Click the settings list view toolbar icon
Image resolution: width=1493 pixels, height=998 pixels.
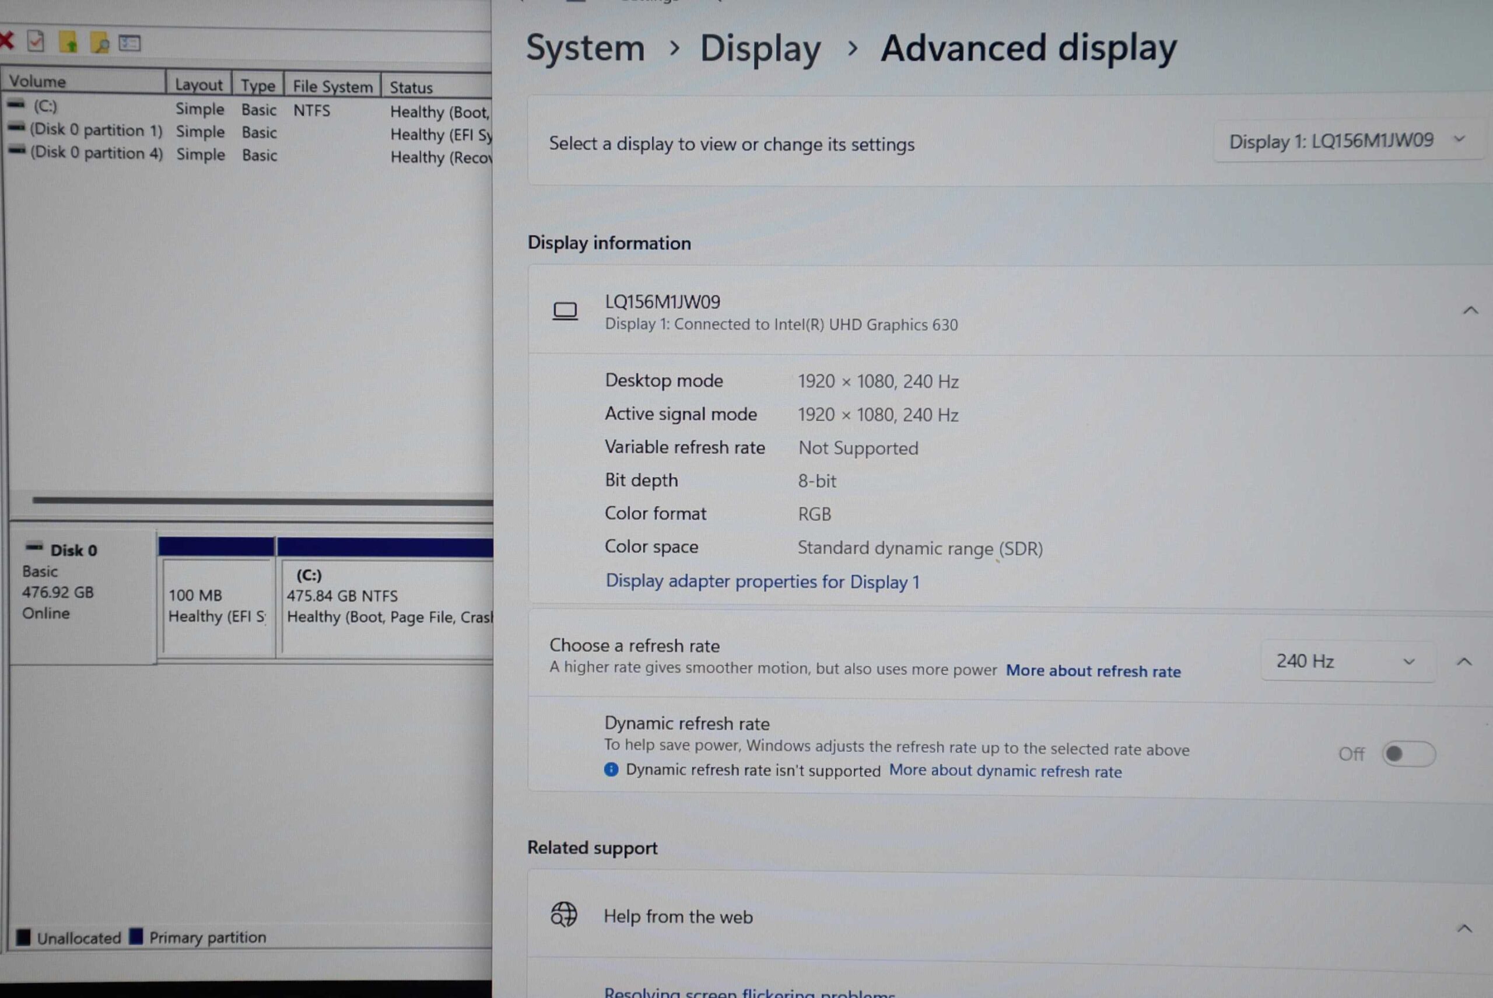tap(130, 43)
